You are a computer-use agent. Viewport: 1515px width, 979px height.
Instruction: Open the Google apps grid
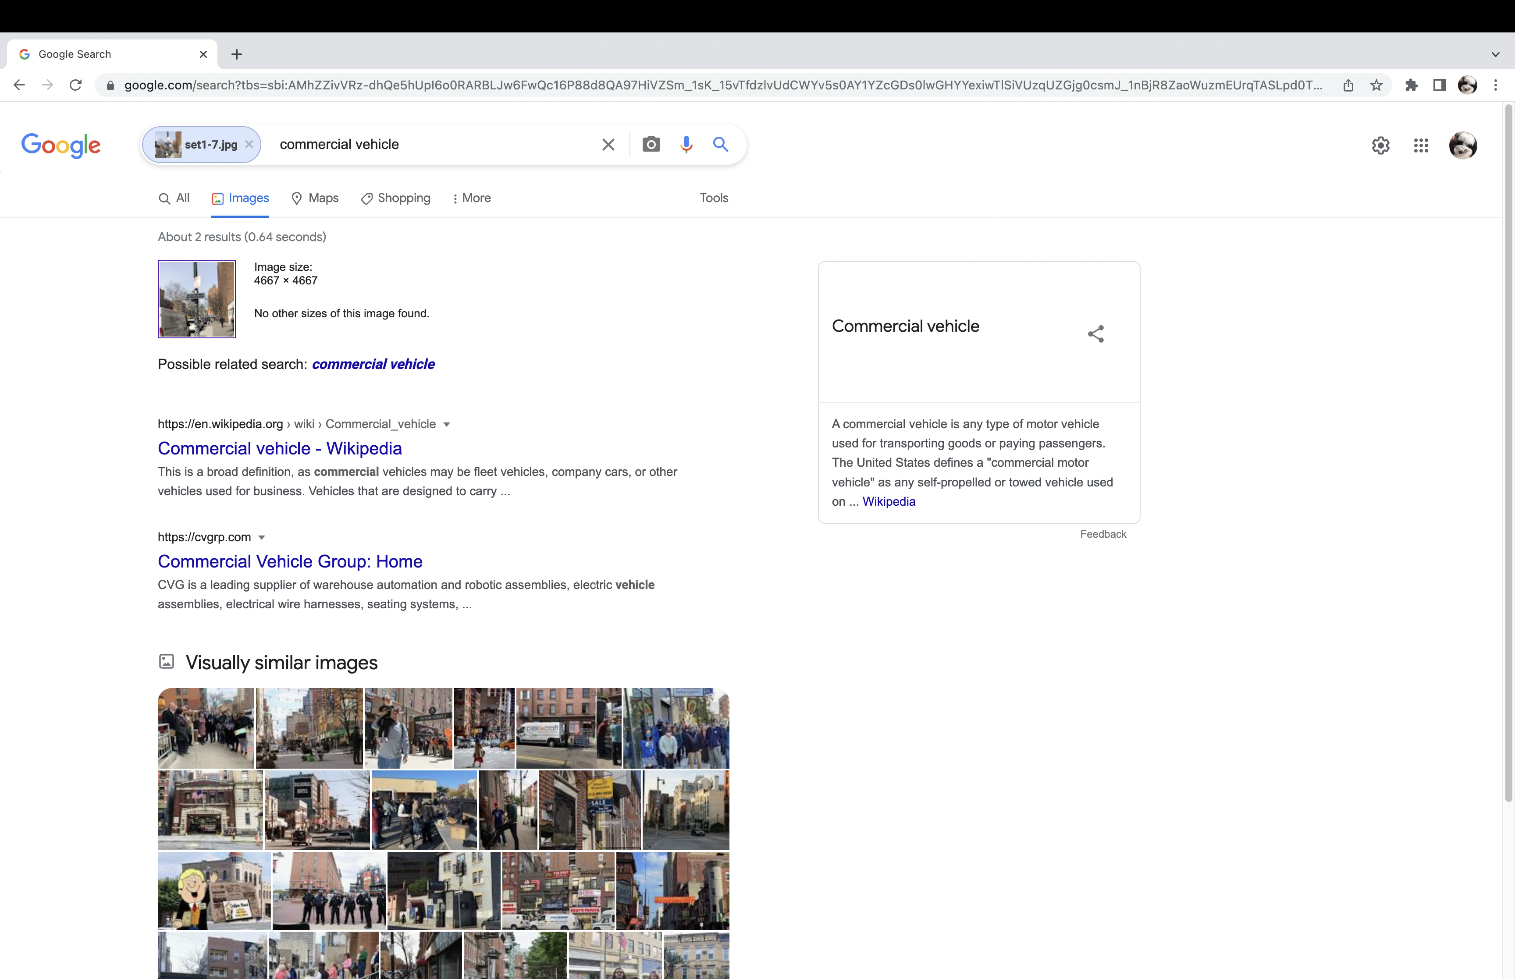1421,145
